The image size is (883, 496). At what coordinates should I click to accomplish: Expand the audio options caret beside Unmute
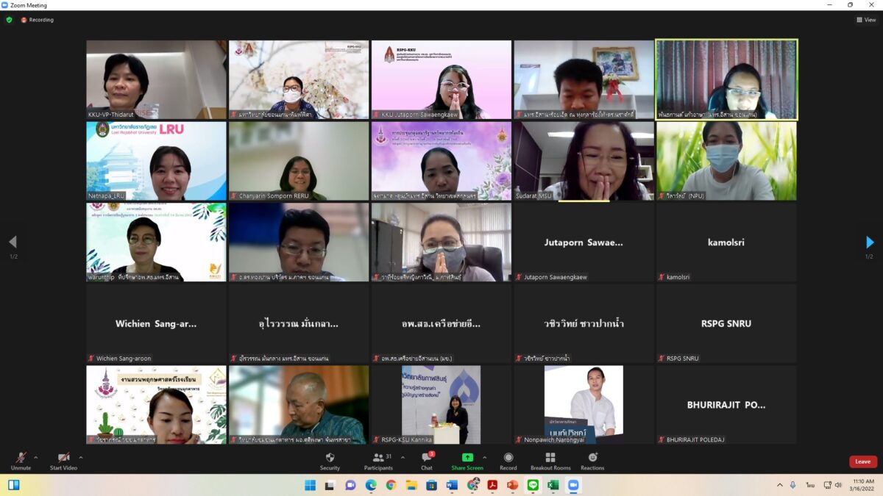click(x=36, y=457)
